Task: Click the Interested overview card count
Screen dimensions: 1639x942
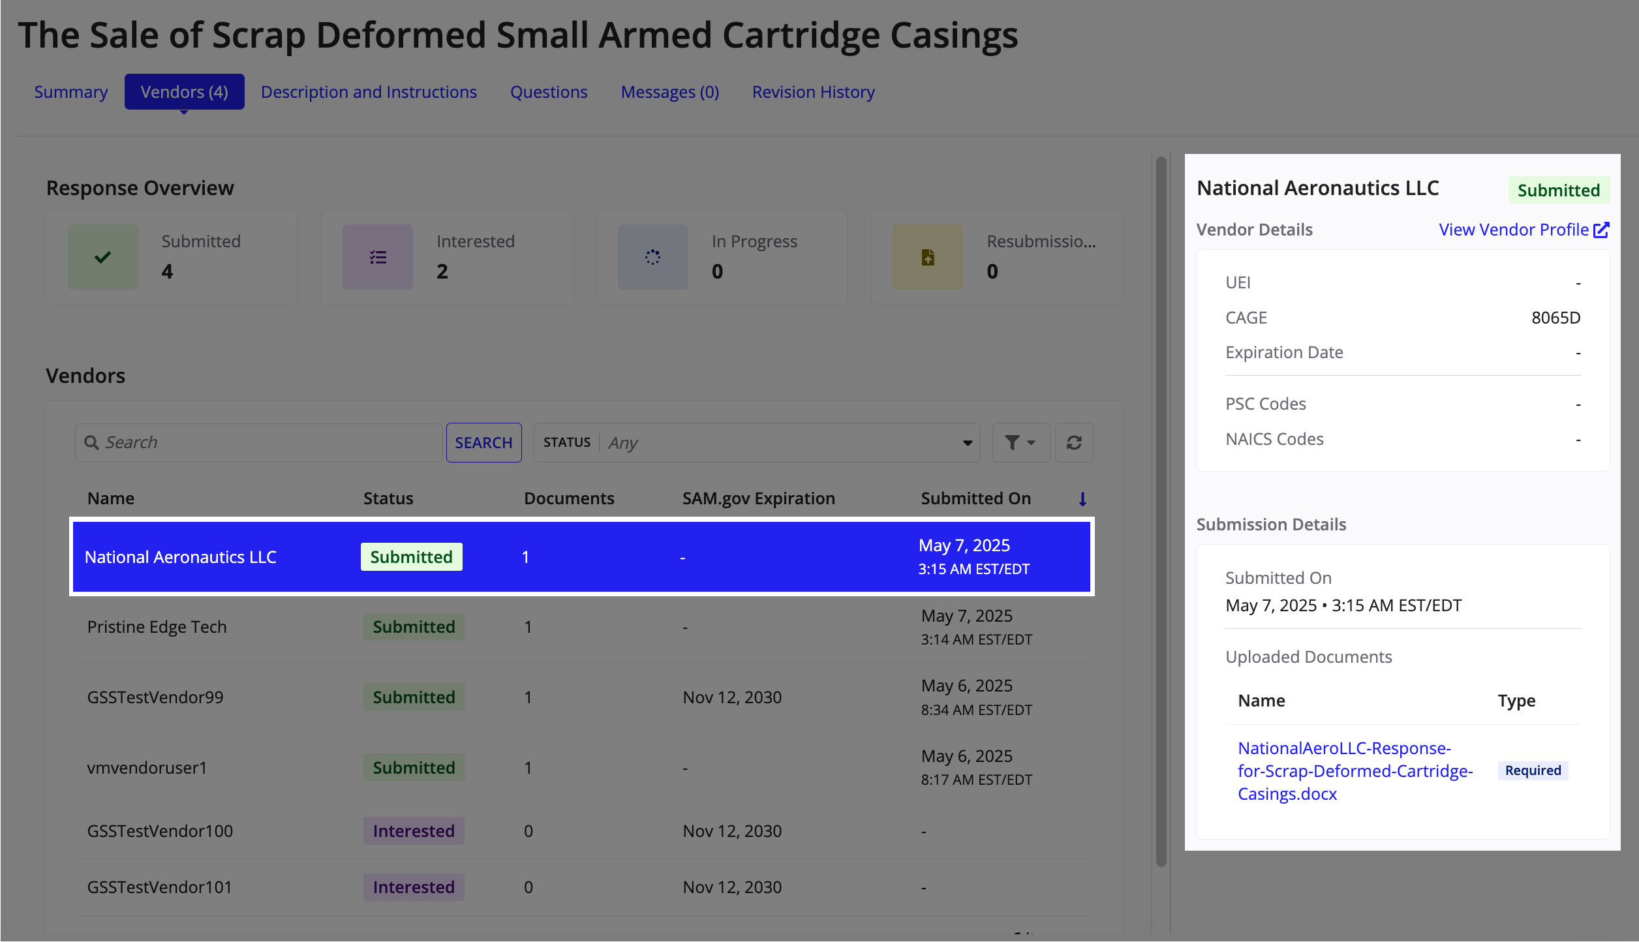Action: coord(442,271)
